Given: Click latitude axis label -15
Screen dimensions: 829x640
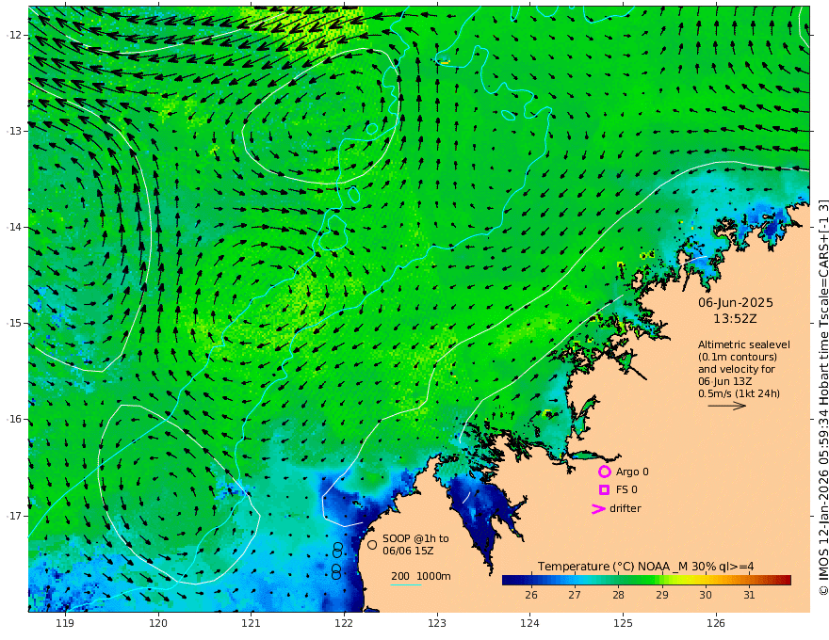Looking at the screenshot, I should (x=14, y=323).
